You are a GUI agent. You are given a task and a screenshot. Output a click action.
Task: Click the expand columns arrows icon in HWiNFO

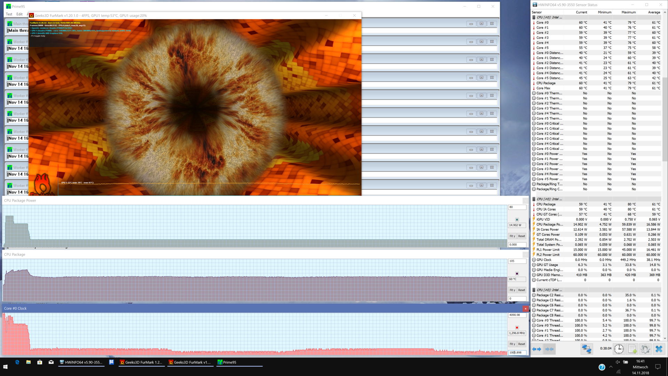pyautogui.click(x=537, y=349)
